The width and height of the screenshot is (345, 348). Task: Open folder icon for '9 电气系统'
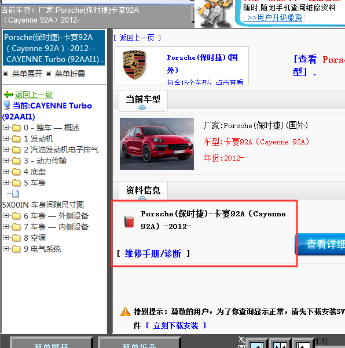click(16, 249)
